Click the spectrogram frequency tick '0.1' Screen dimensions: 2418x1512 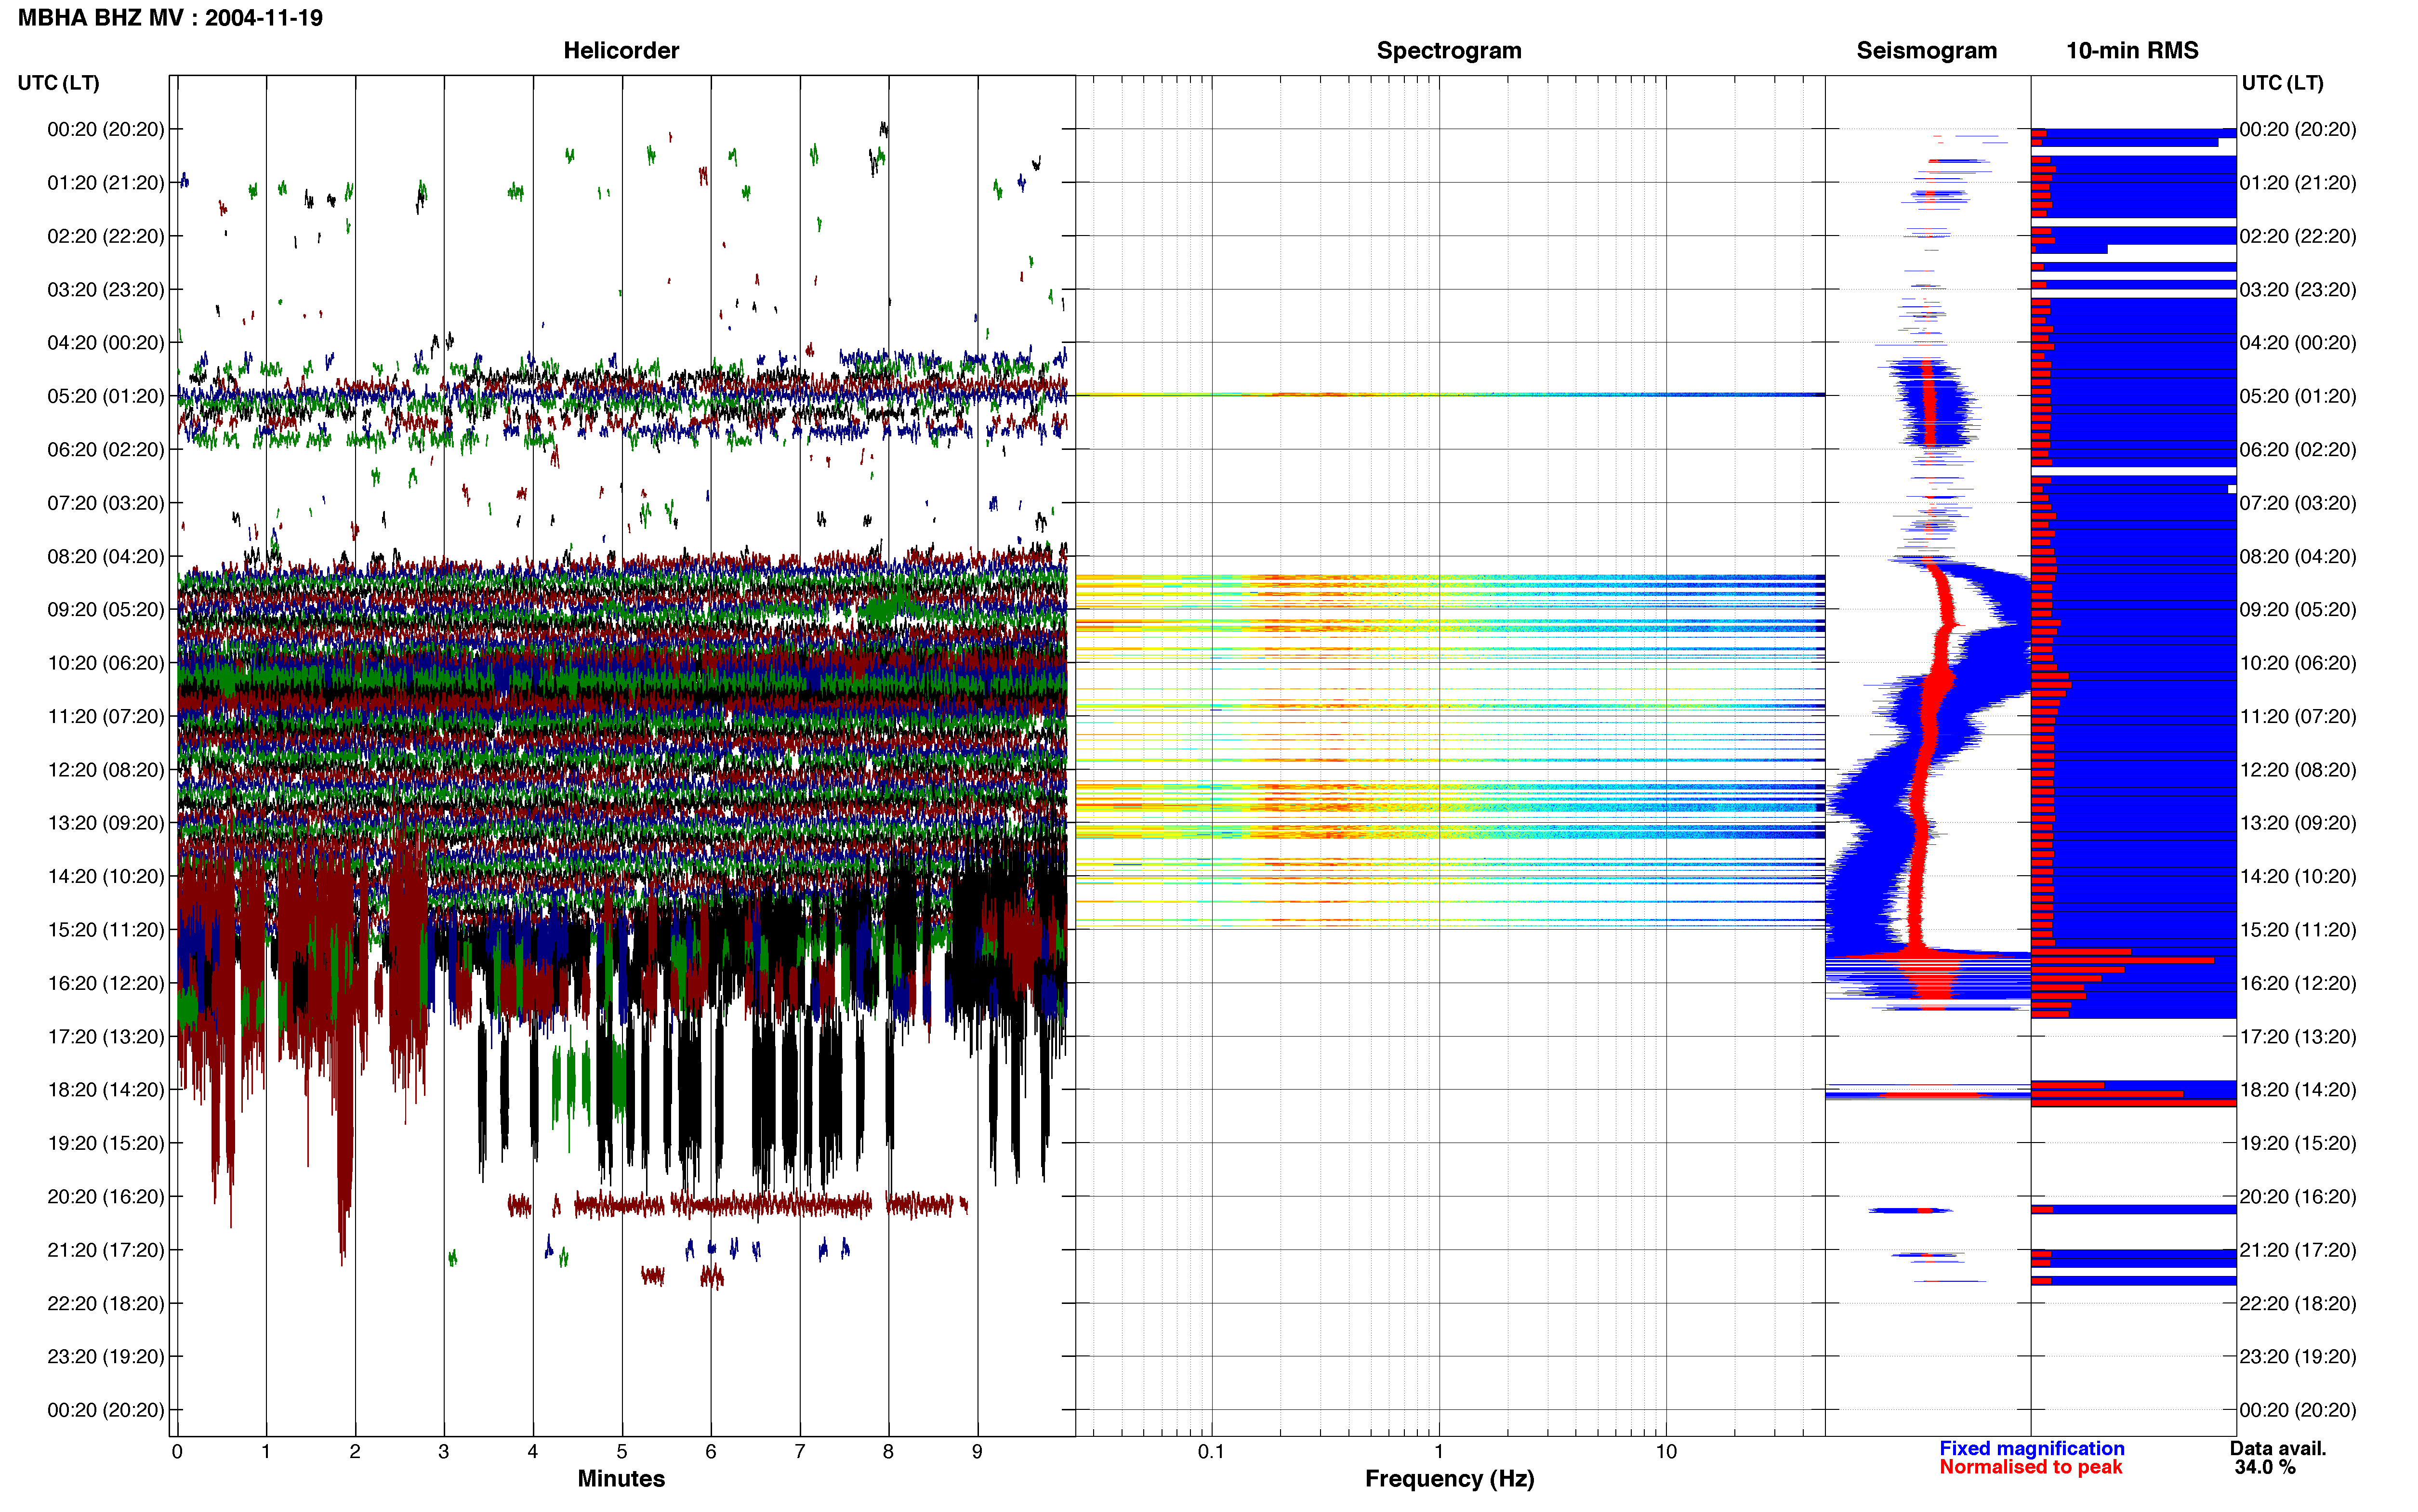coord(1211,1451)
